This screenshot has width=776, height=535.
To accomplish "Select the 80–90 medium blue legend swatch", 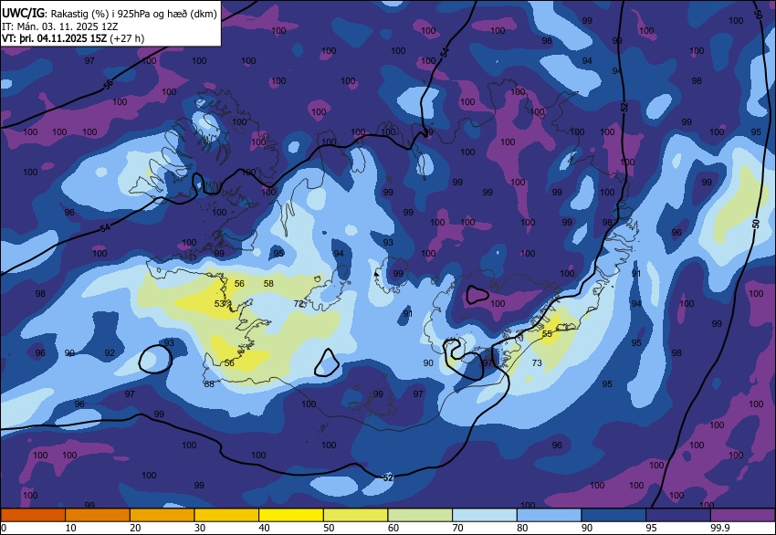I will click(x=550, y=515).
